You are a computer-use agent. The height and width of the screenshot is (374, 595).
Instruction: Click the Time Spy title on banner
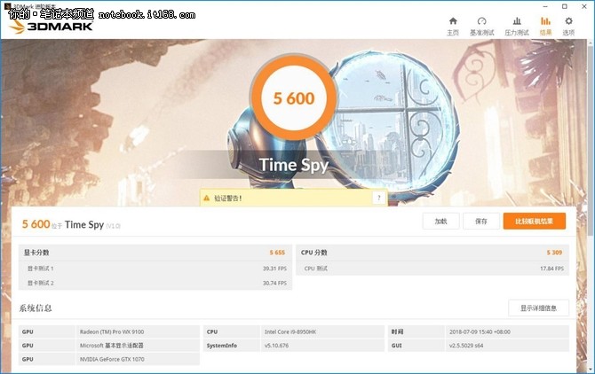pos(294,165)
